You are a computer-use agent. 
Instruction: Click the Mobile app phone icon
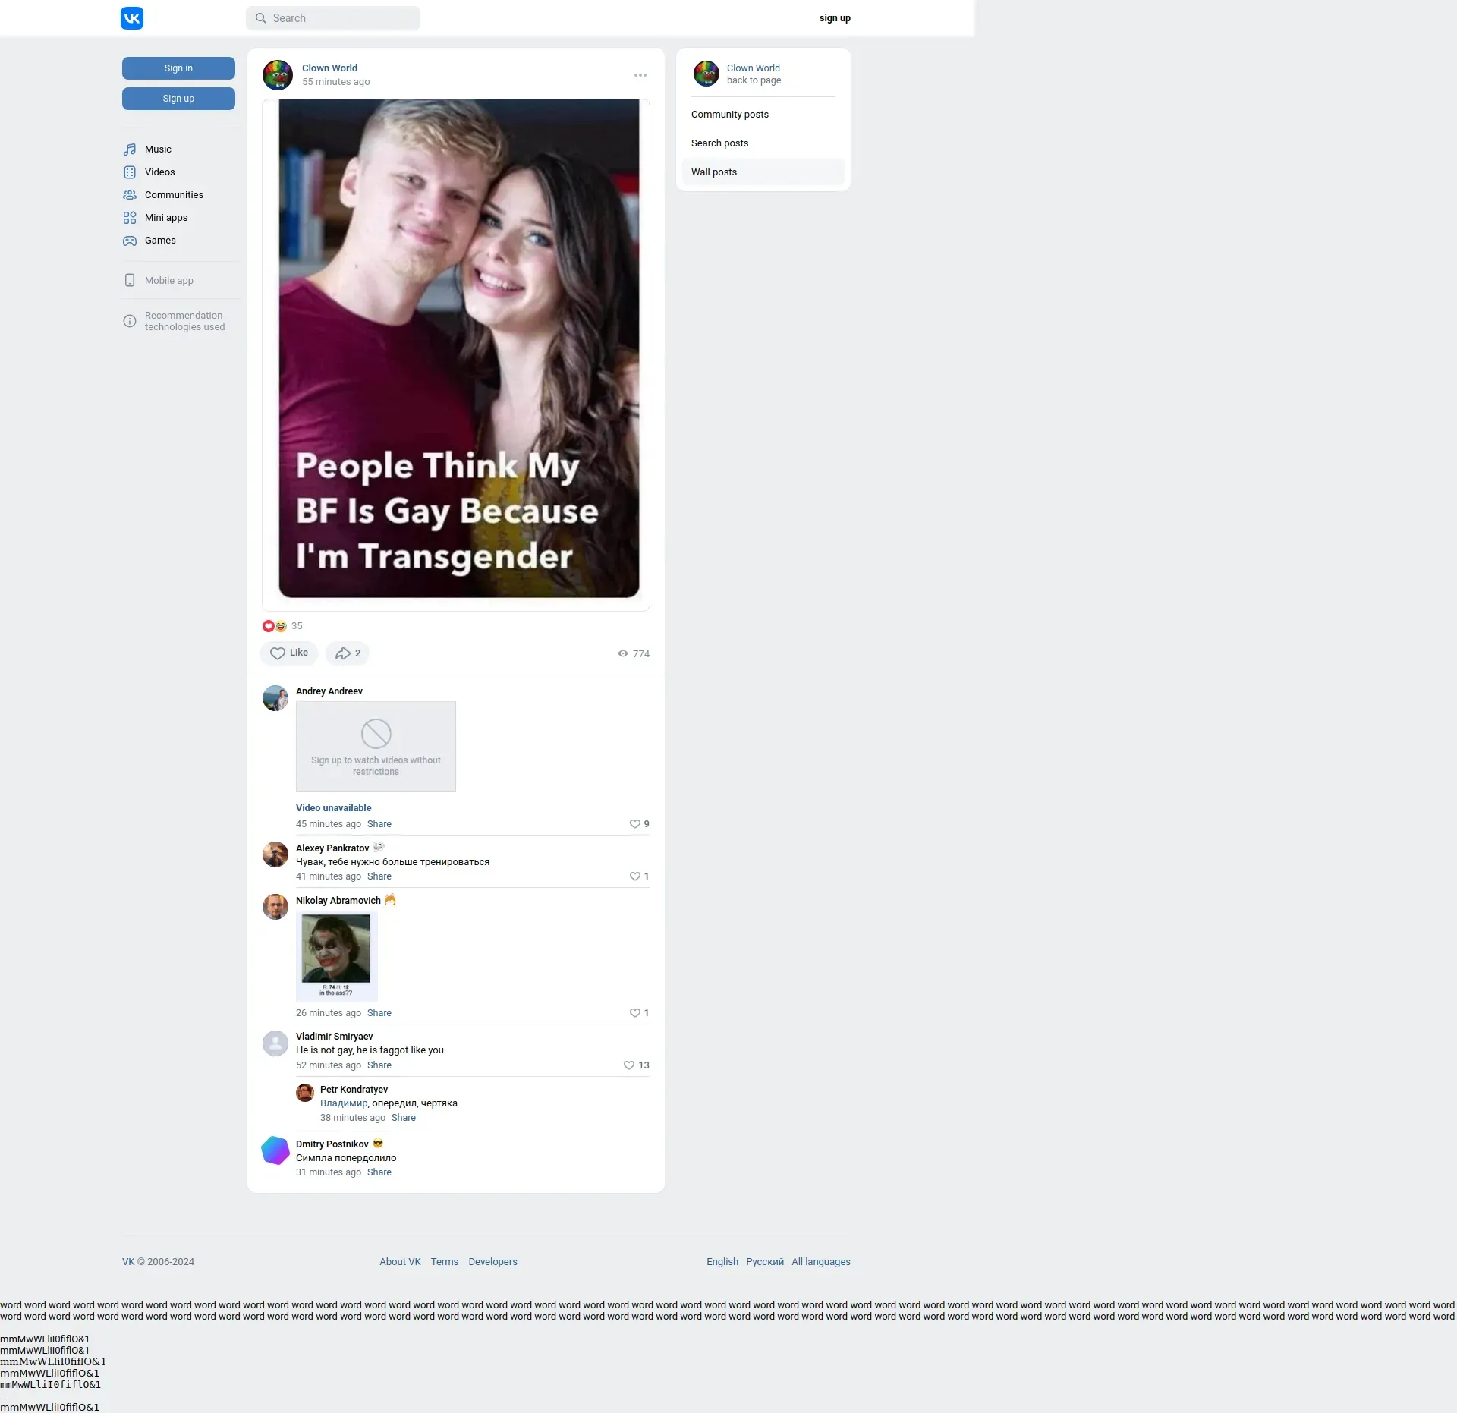[130, 281]
